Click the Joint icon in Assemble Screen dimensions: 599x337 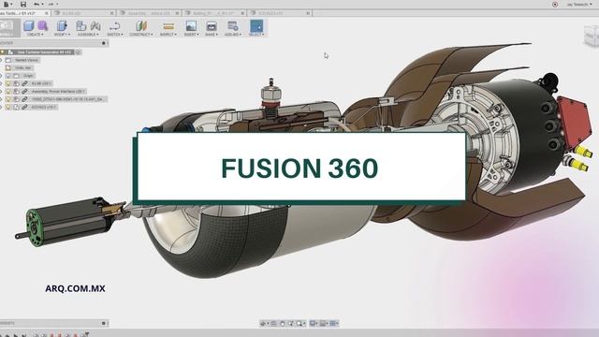(x=95, y=26)
